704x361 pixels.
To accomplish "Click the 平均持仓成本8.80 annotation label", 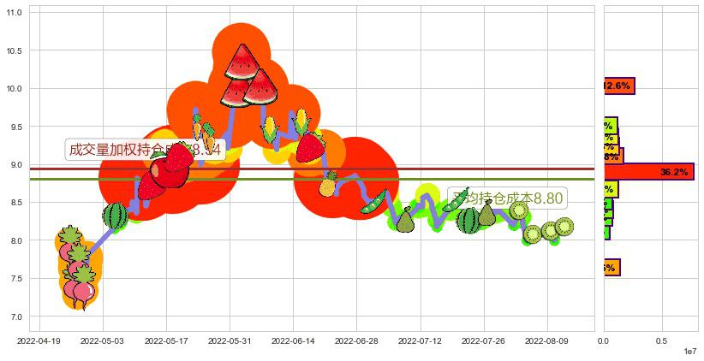I will (x=507, y=198).
